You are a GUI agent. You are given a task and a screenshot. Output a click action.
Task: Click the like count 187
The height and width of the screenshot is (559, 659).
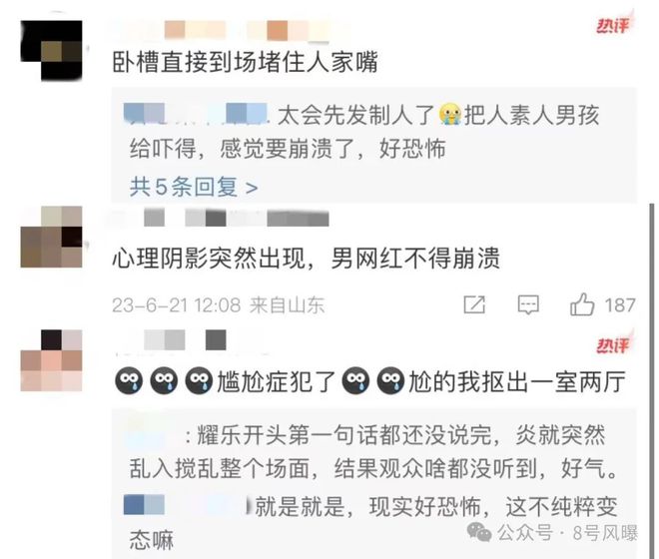click(x=619, y=305)
